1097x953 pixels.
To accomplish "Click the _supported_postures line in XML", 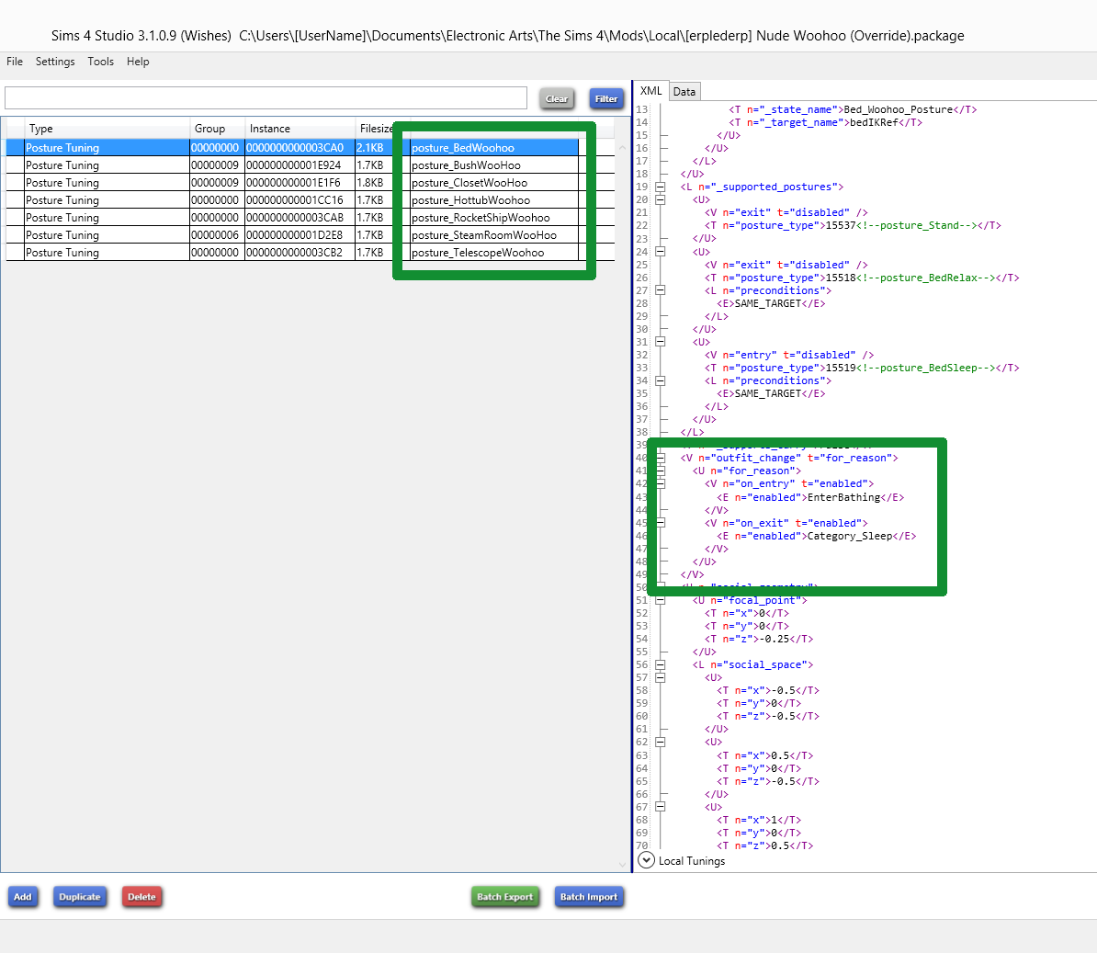I will [762, 187].
